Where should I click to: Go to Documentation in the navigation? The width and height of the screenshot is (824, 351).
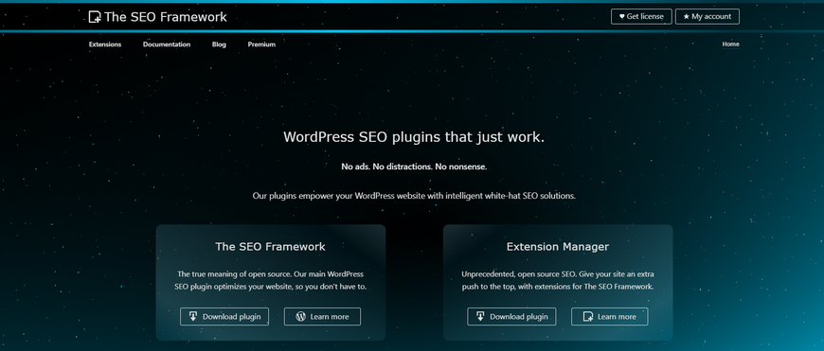pos(167,44)
